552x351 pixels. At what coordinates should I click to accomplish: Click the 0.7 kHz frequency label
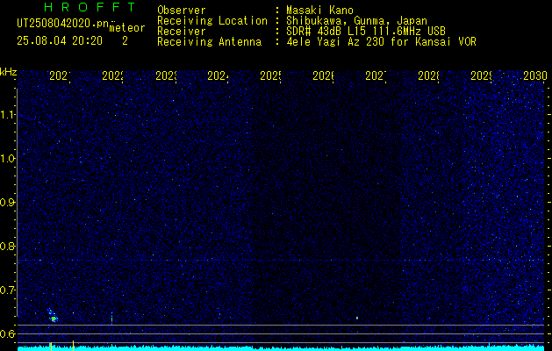(x=7, y=290)
